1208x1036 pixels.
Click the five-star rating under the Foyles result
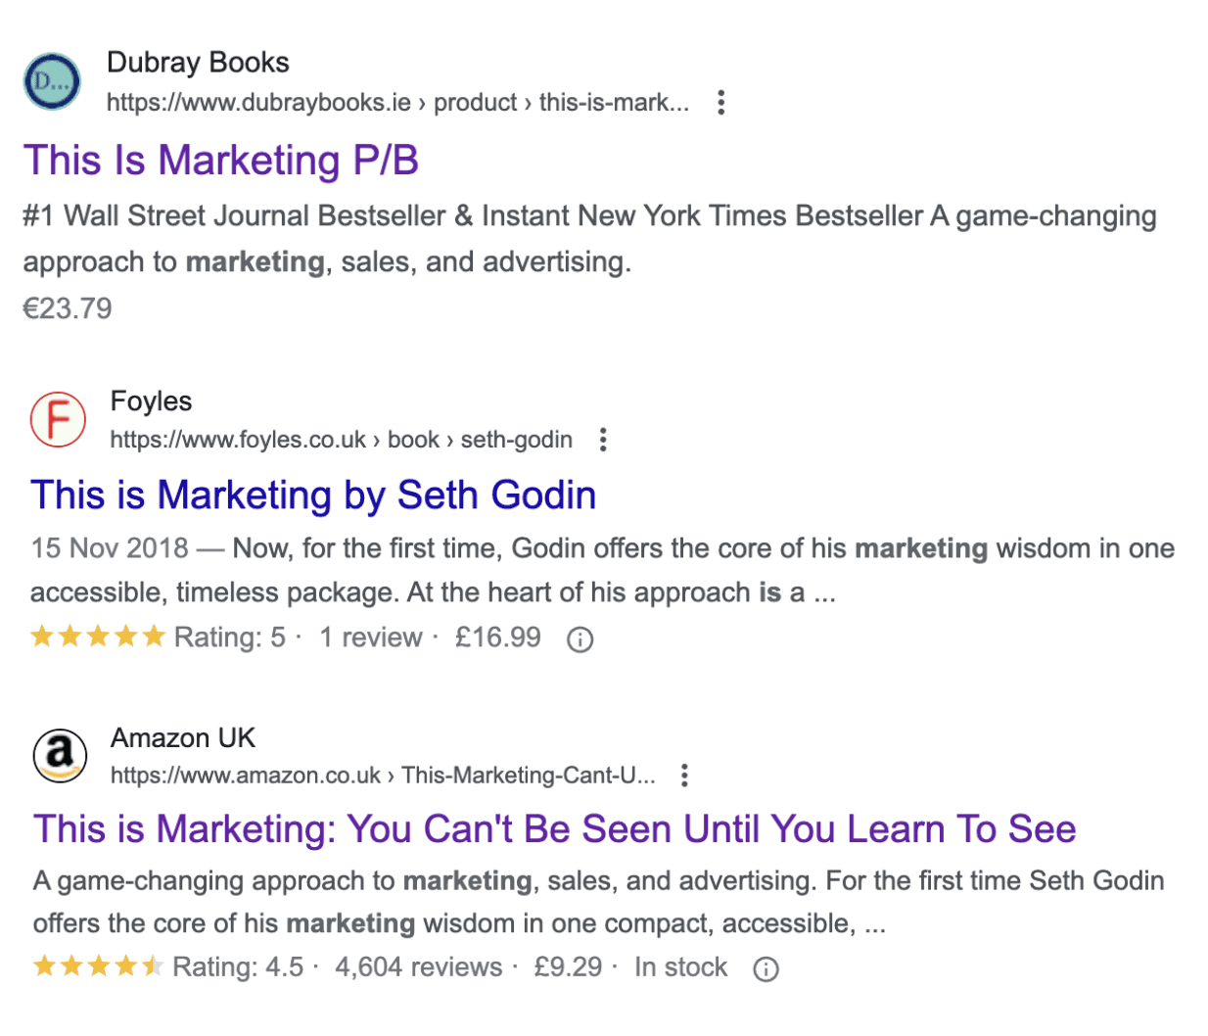tap(98, 636)
